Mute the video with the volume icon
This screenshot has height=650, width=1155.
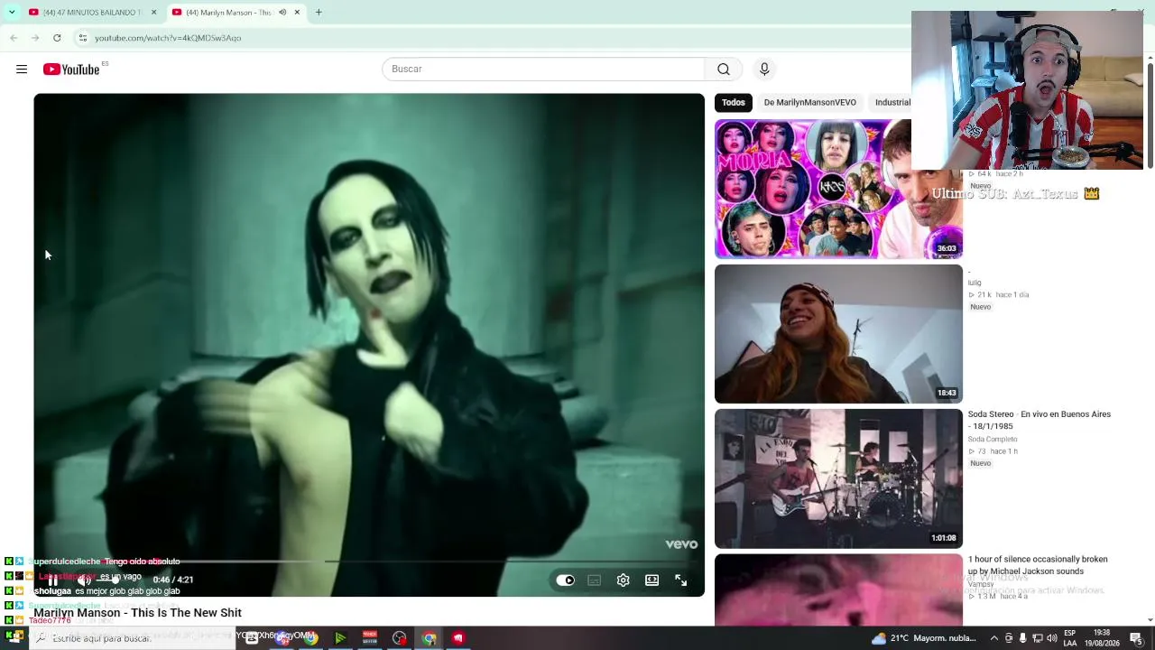point(85,580)
